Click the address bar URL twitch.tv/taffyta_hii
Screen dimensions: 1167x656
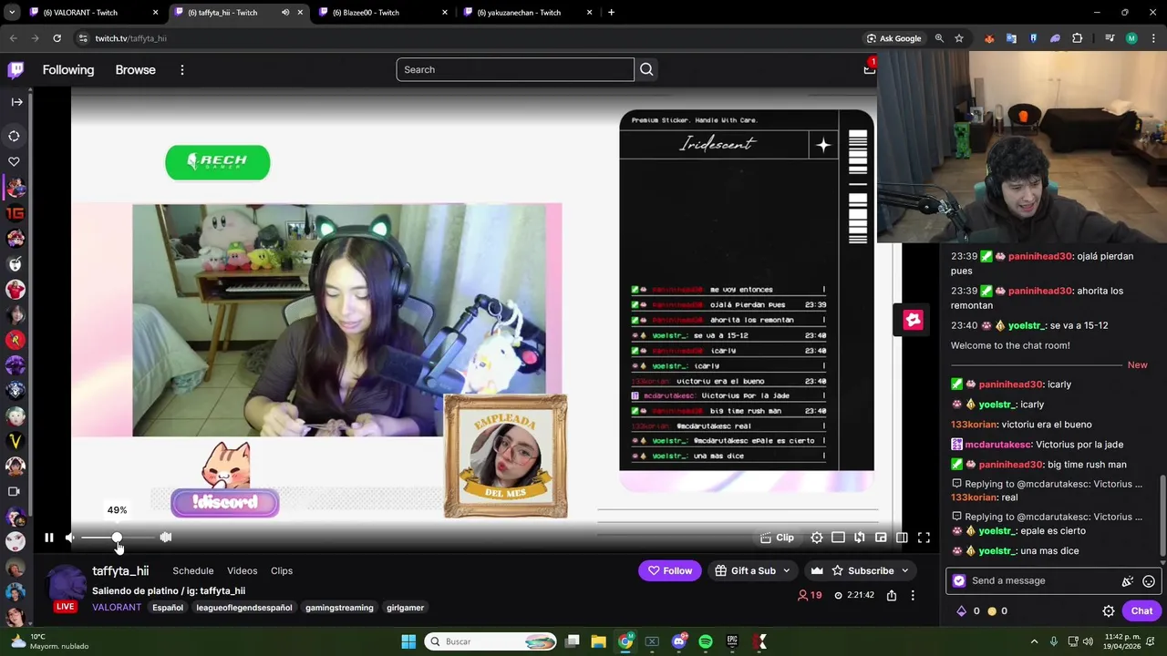(x=131, y=38)
